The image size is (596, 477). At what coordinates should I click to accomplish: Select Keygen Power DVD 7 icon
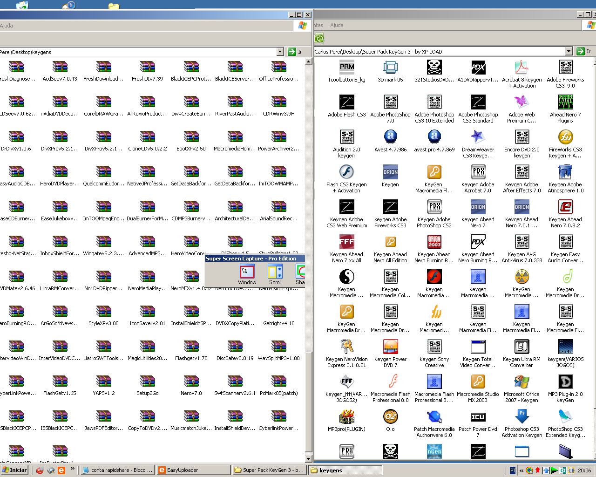tap(391, 347)
